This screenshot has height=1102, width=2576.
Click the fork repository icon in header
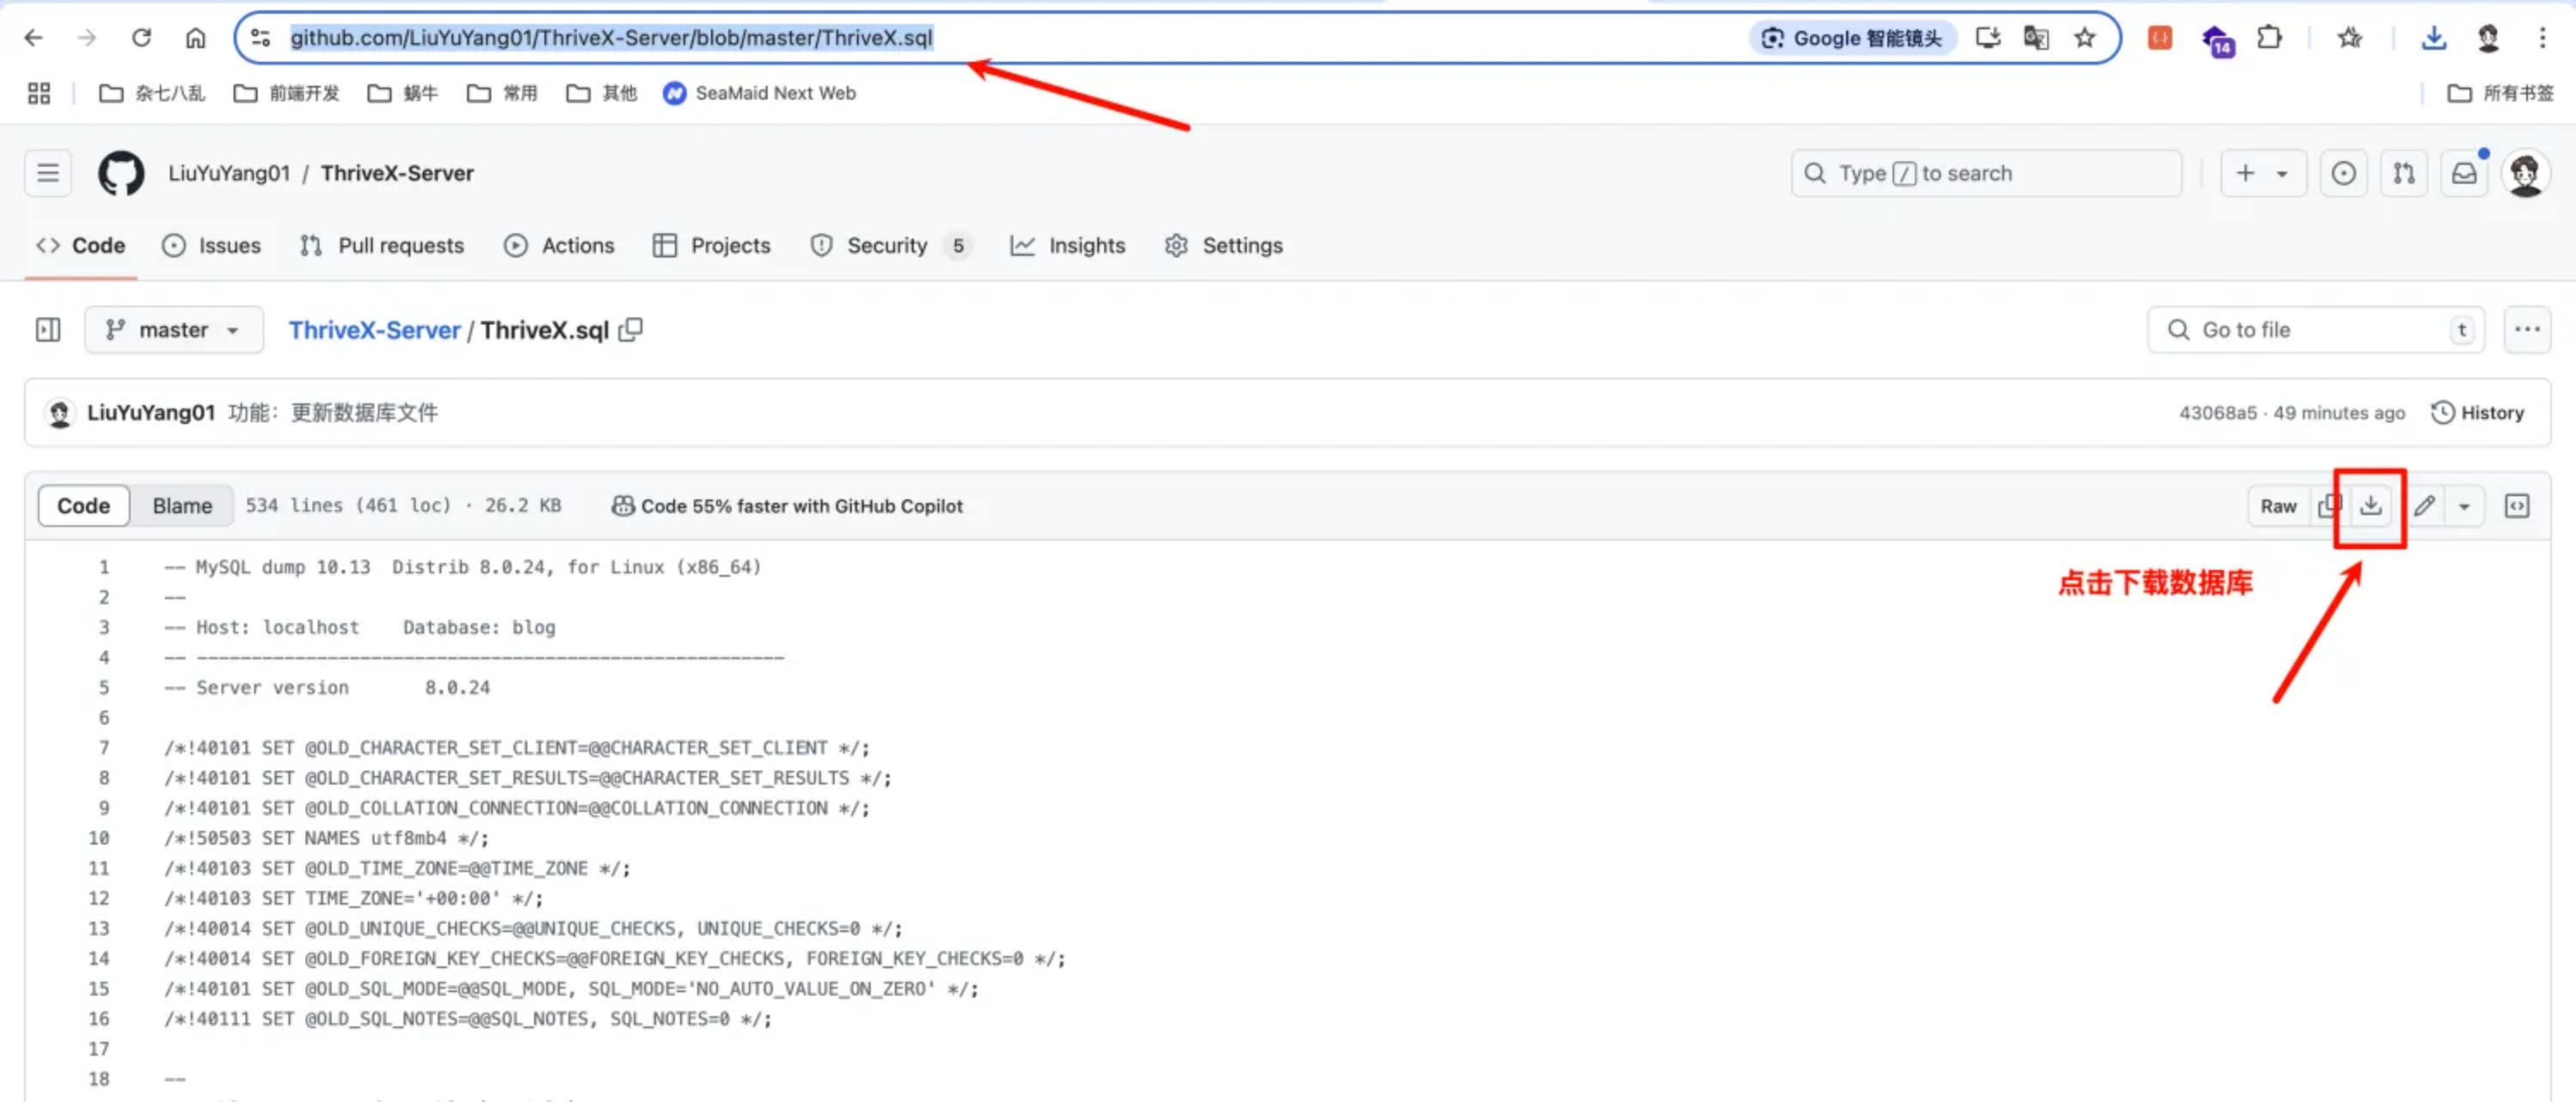(x=2403, y=173)
